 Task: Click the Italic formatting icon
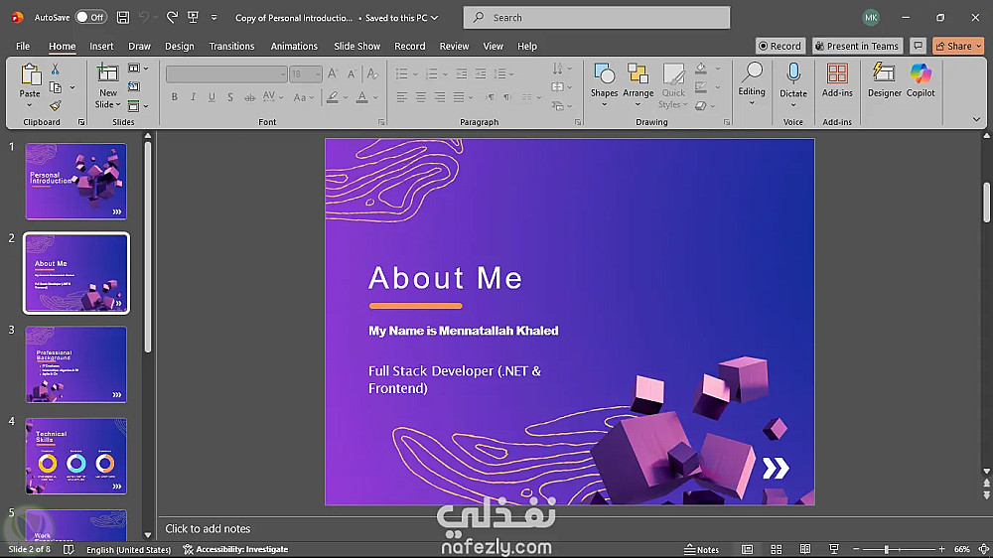click(194, 97)
